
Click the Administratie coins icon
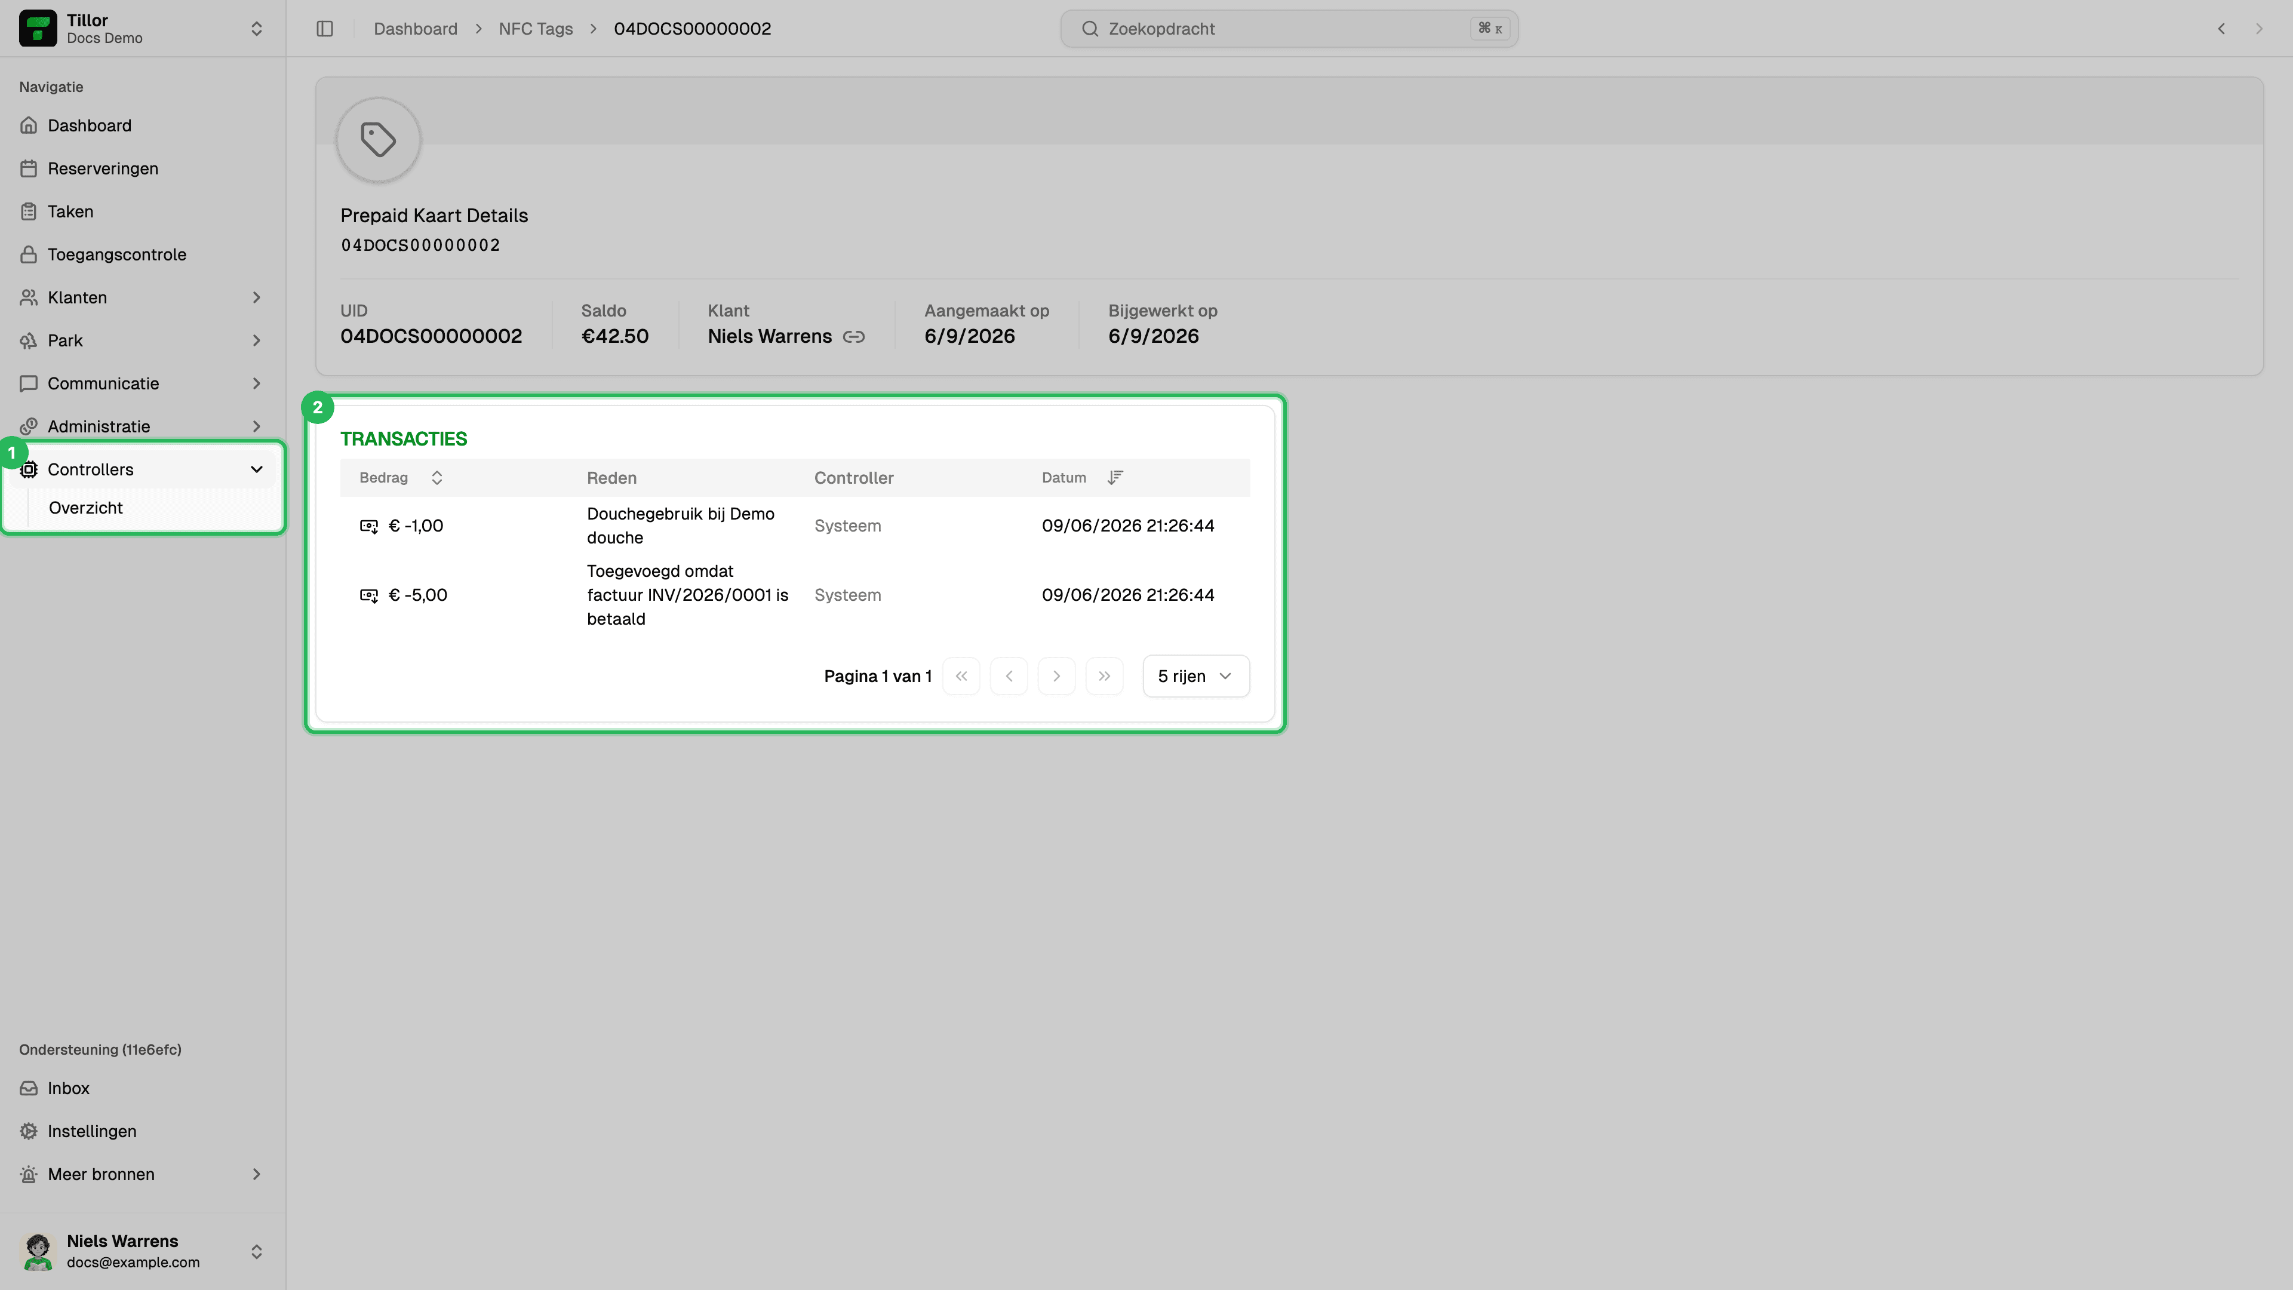(29, 426)
